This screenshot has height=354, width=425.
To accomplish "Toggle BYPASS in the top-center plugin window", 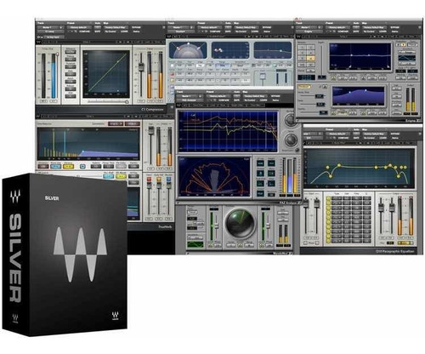I will pos(266,27).
